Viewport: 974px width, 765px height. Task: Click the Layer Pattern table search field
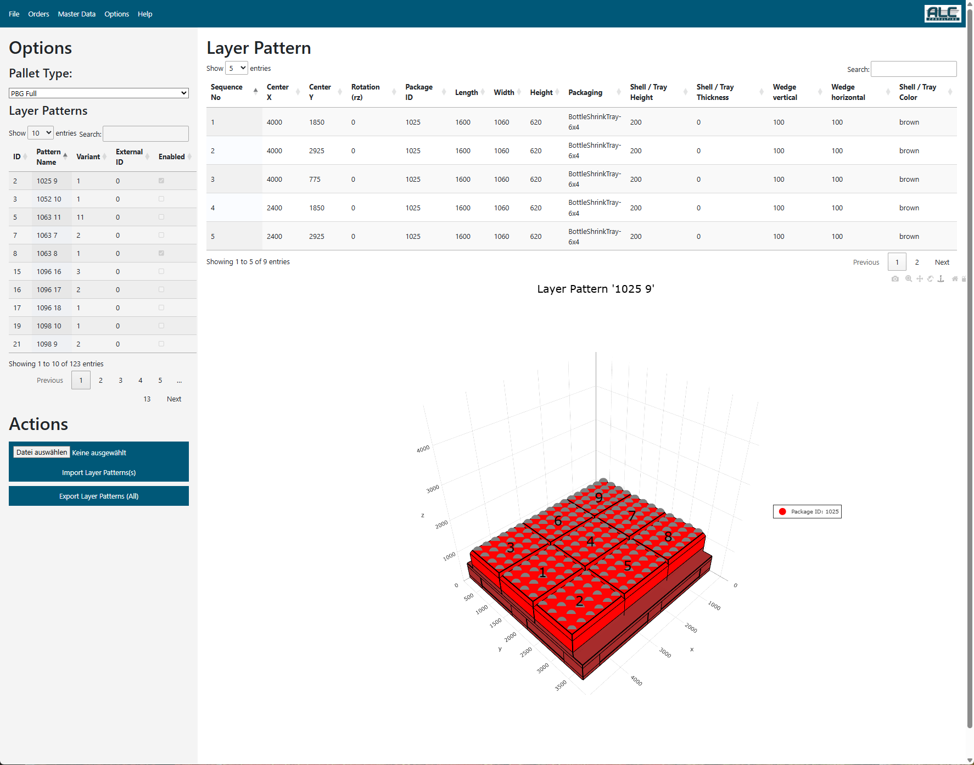click(914, 69)
